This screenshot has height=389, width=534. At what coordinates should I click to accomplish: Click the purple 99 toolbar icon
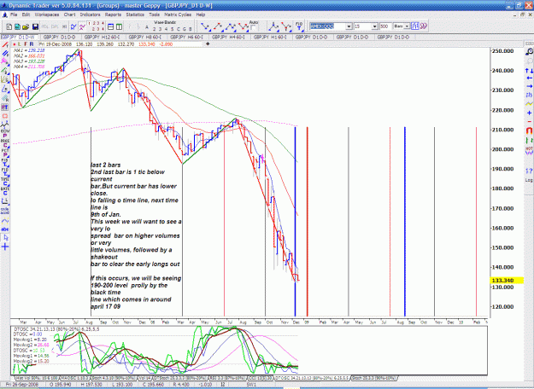pyautogui.click(x=423, y=26)
